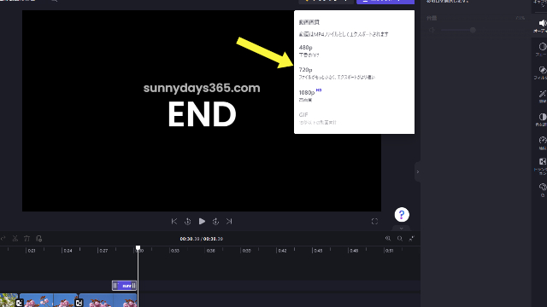Open the Audio tab in the sidebar
Image resolution: width=547 pixels, height=307 pixels.
pyautogui.click(x=541, y=26)
